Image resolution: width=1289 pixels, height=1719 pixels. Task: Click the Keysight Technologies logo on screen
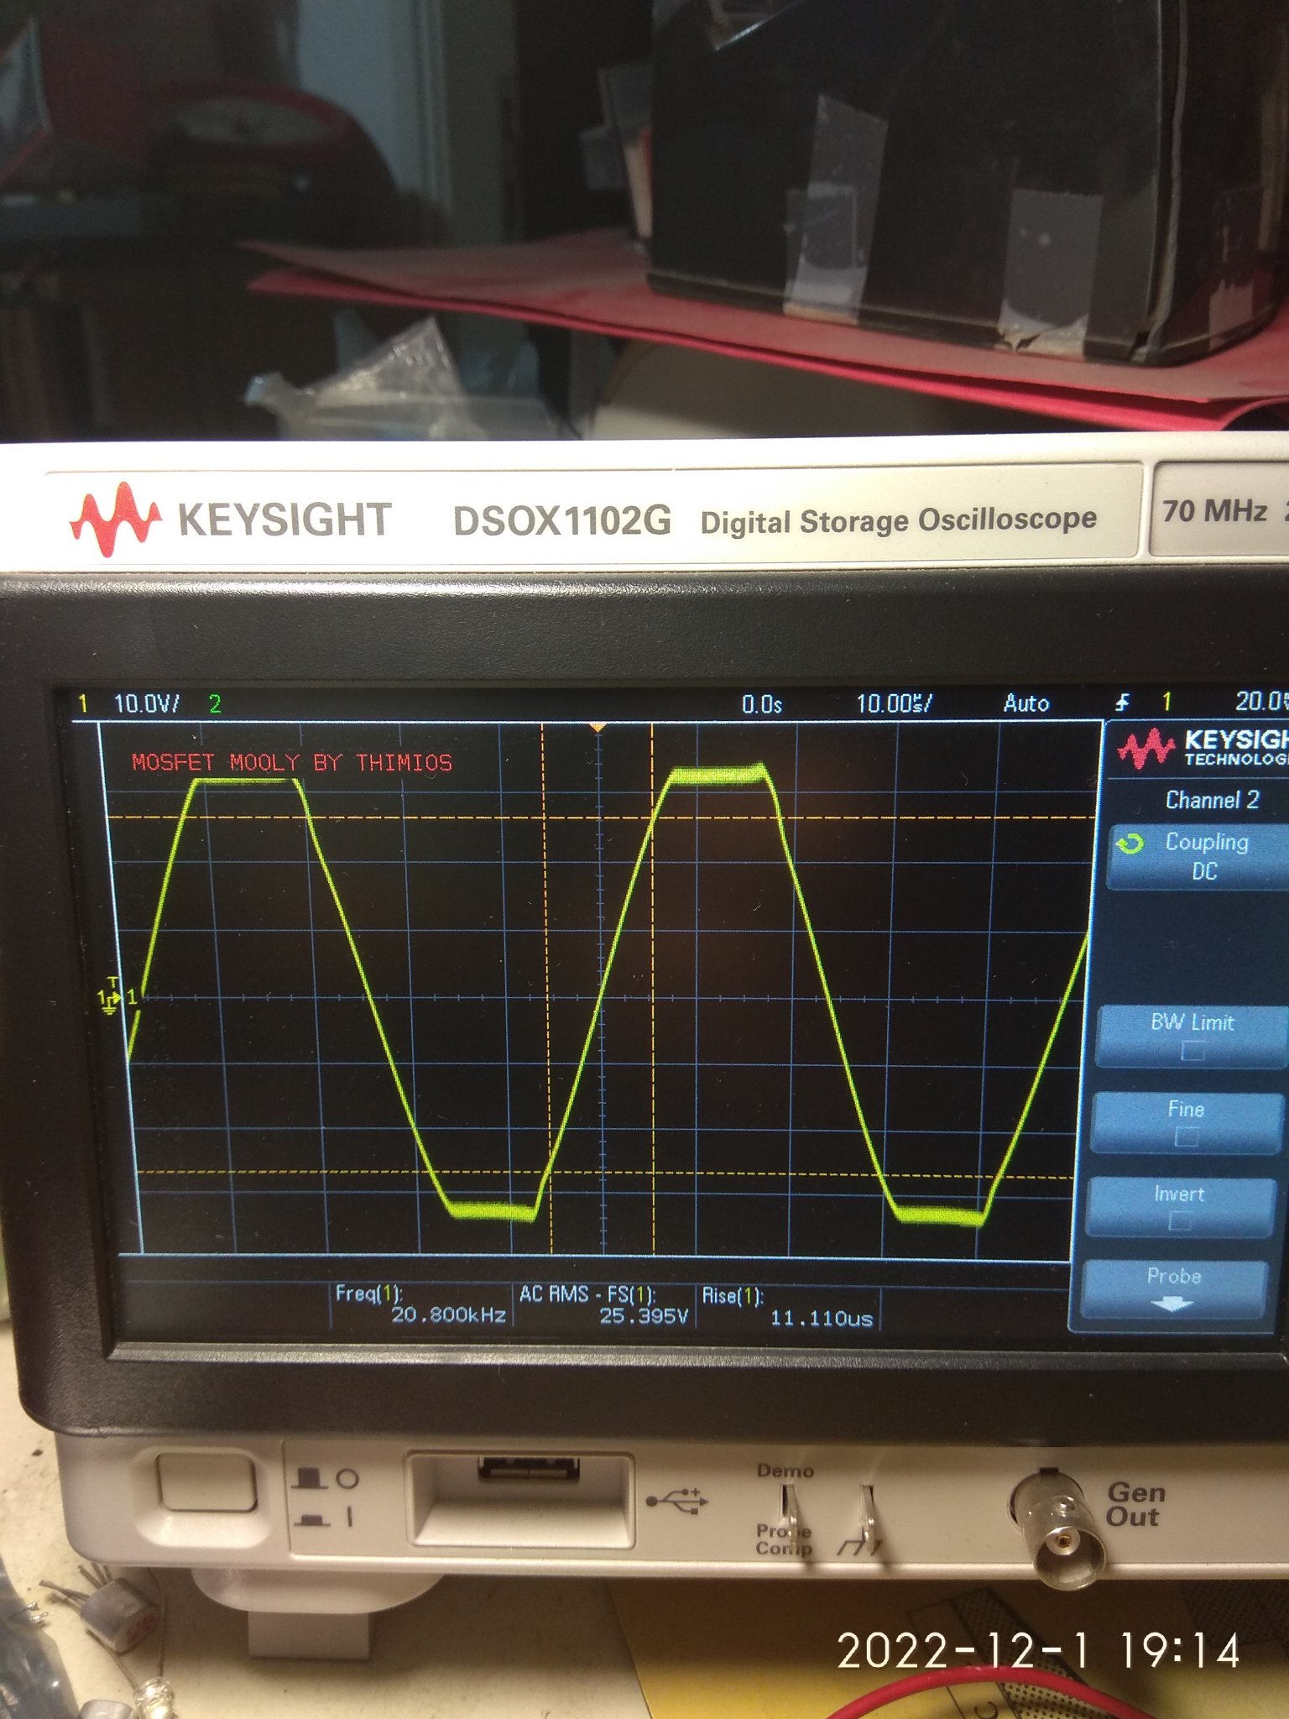(1203, 747)
